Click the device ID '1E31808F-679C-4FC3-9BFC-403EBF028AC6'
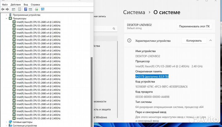The image size is (222, 127). point(161,87)
